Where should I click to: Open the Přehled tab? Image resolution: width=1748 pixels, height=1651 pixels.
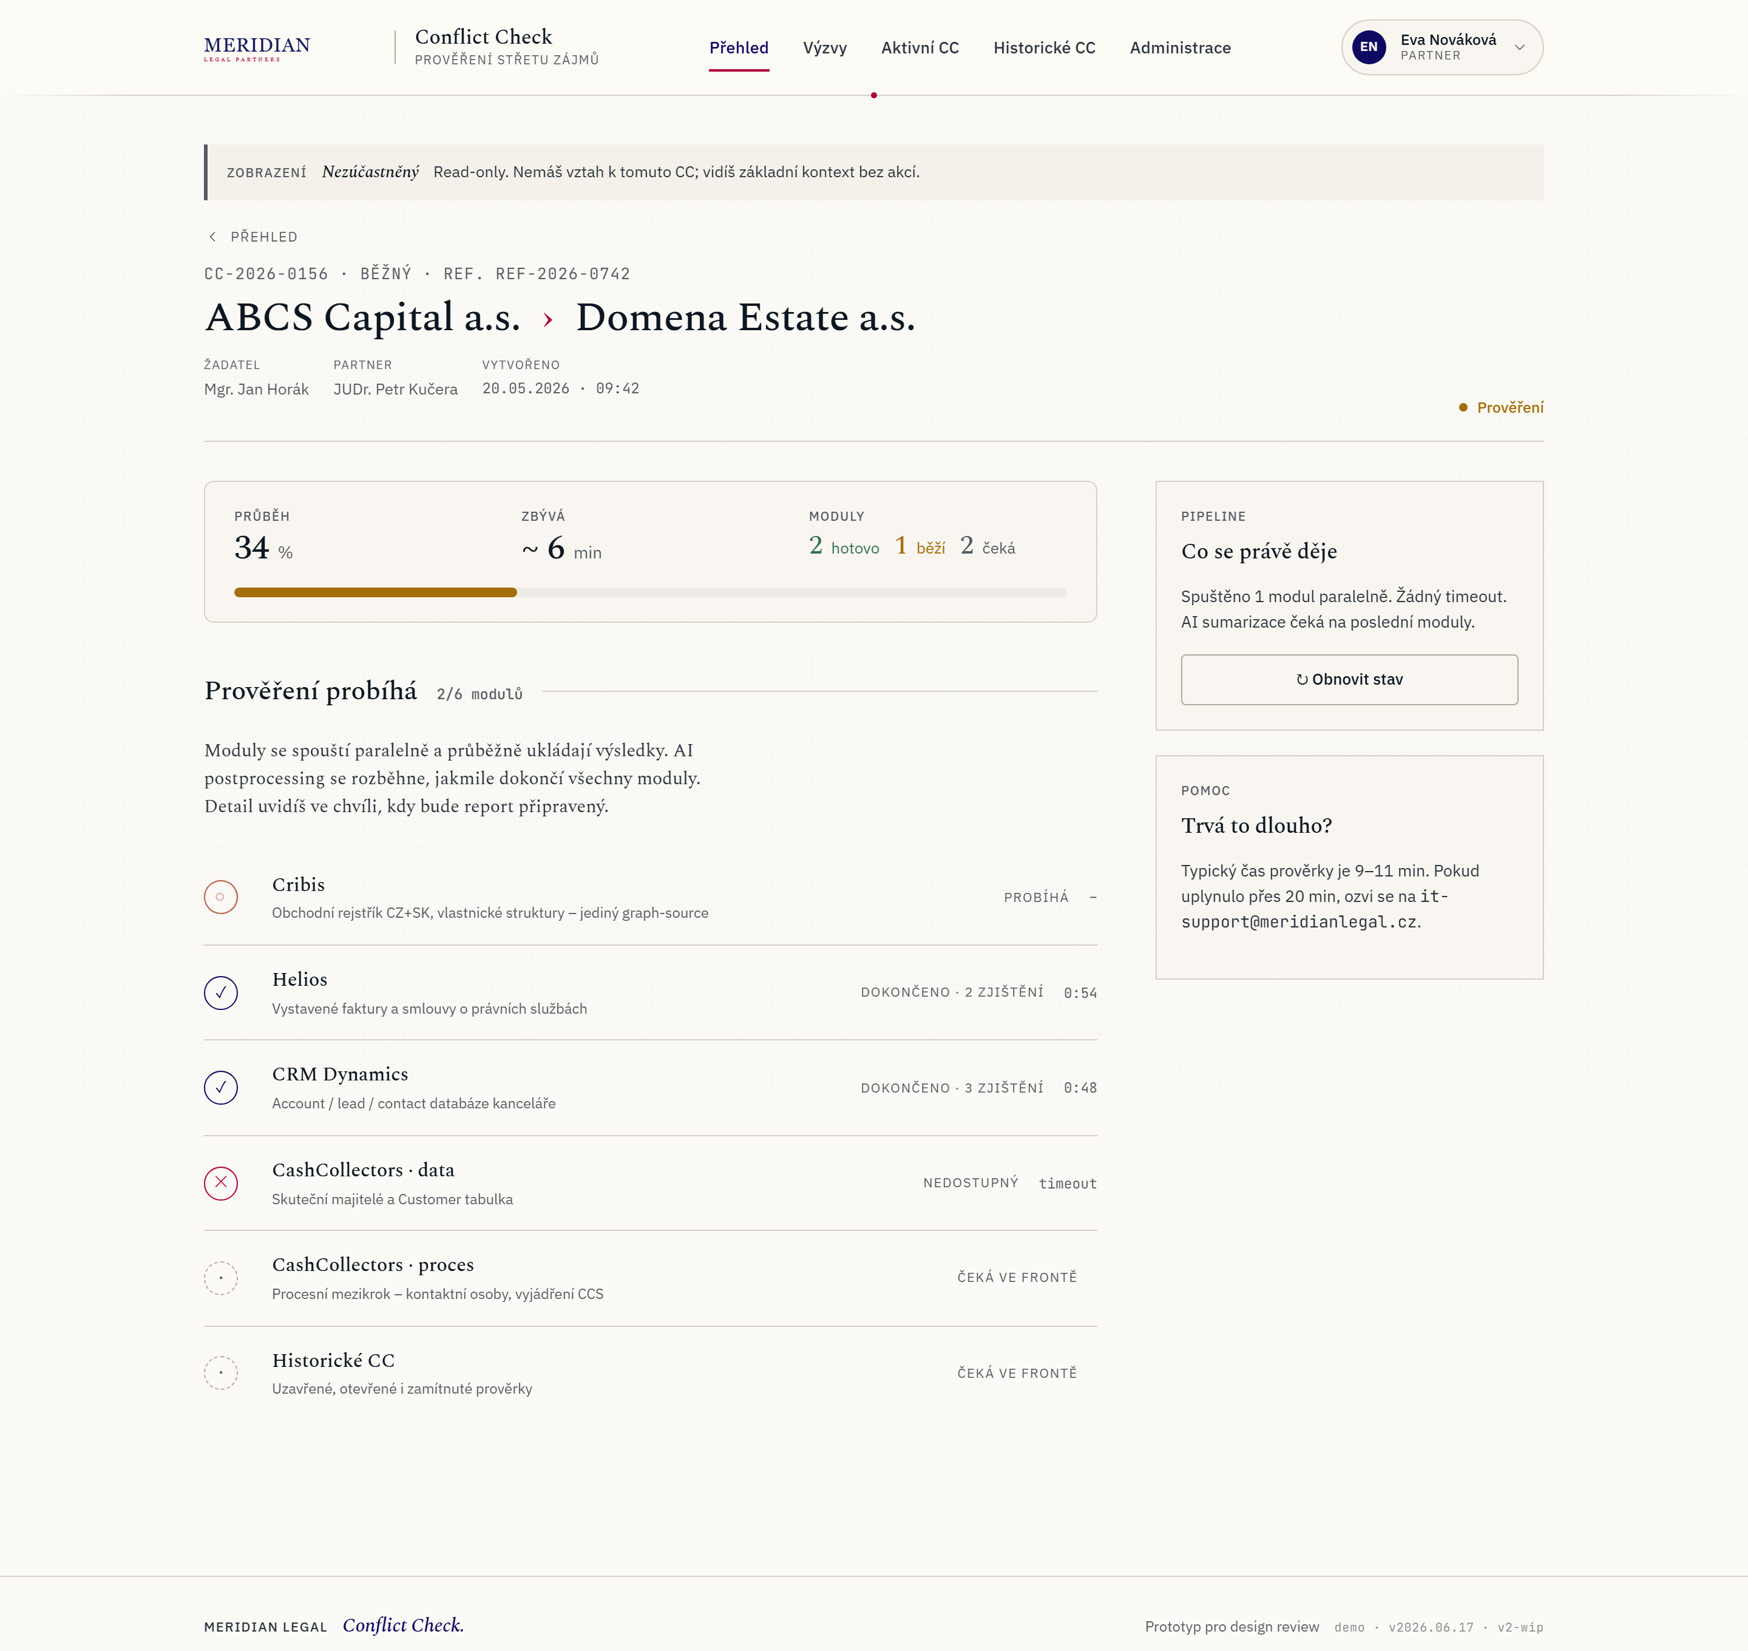739,47
